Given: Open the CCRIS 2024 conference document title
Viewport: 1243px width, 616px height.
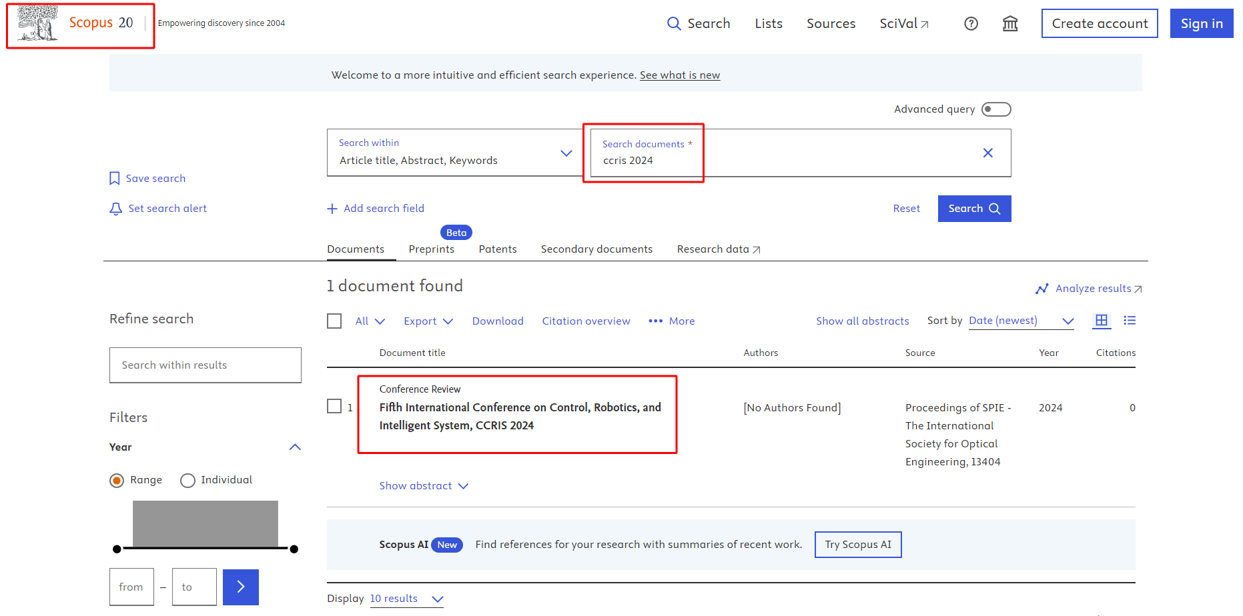Looking at the screenshot, I should pyautogui.click(x=520, y=416).
